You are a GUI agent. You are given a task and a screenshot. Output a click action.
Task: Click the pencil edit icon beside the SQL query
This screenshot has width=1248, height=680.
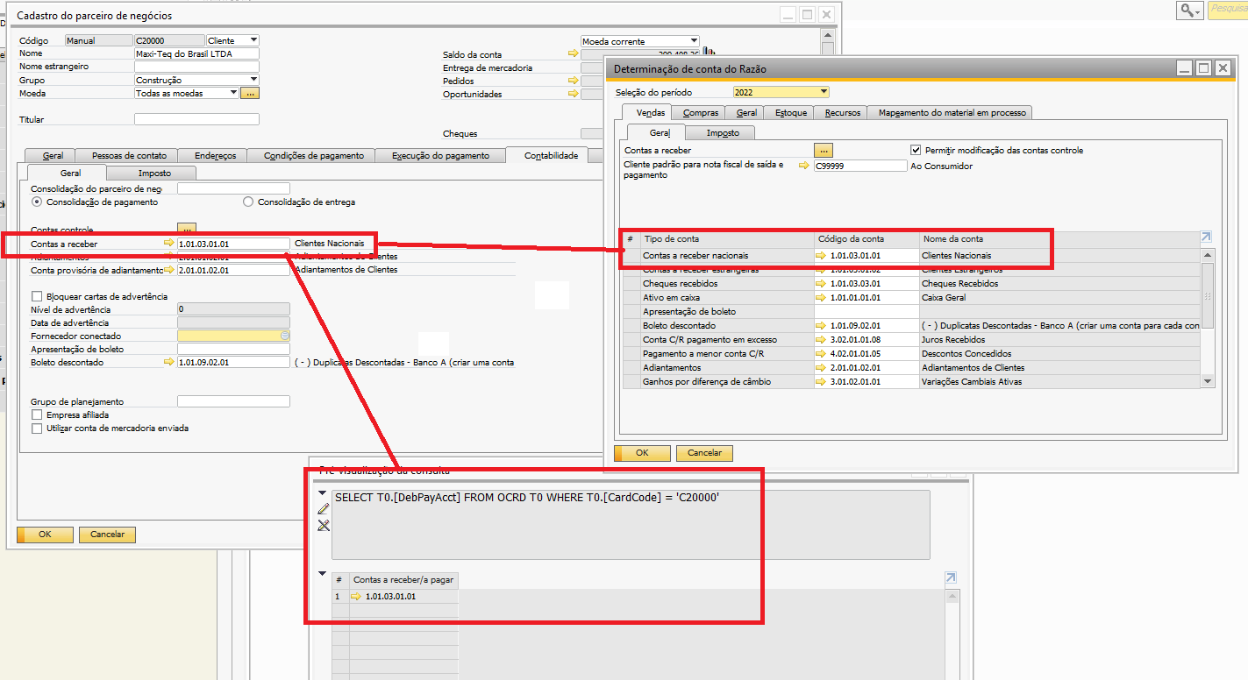(323, 509)
